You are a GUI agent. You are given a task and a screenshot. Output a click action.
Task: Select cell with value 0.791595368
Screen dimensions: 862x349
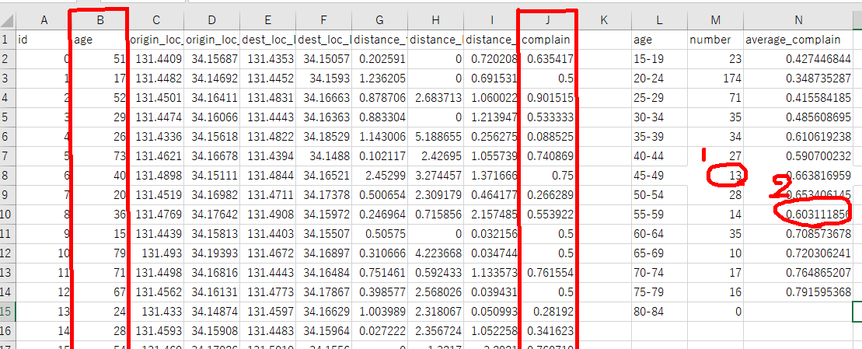coord(798,291)
